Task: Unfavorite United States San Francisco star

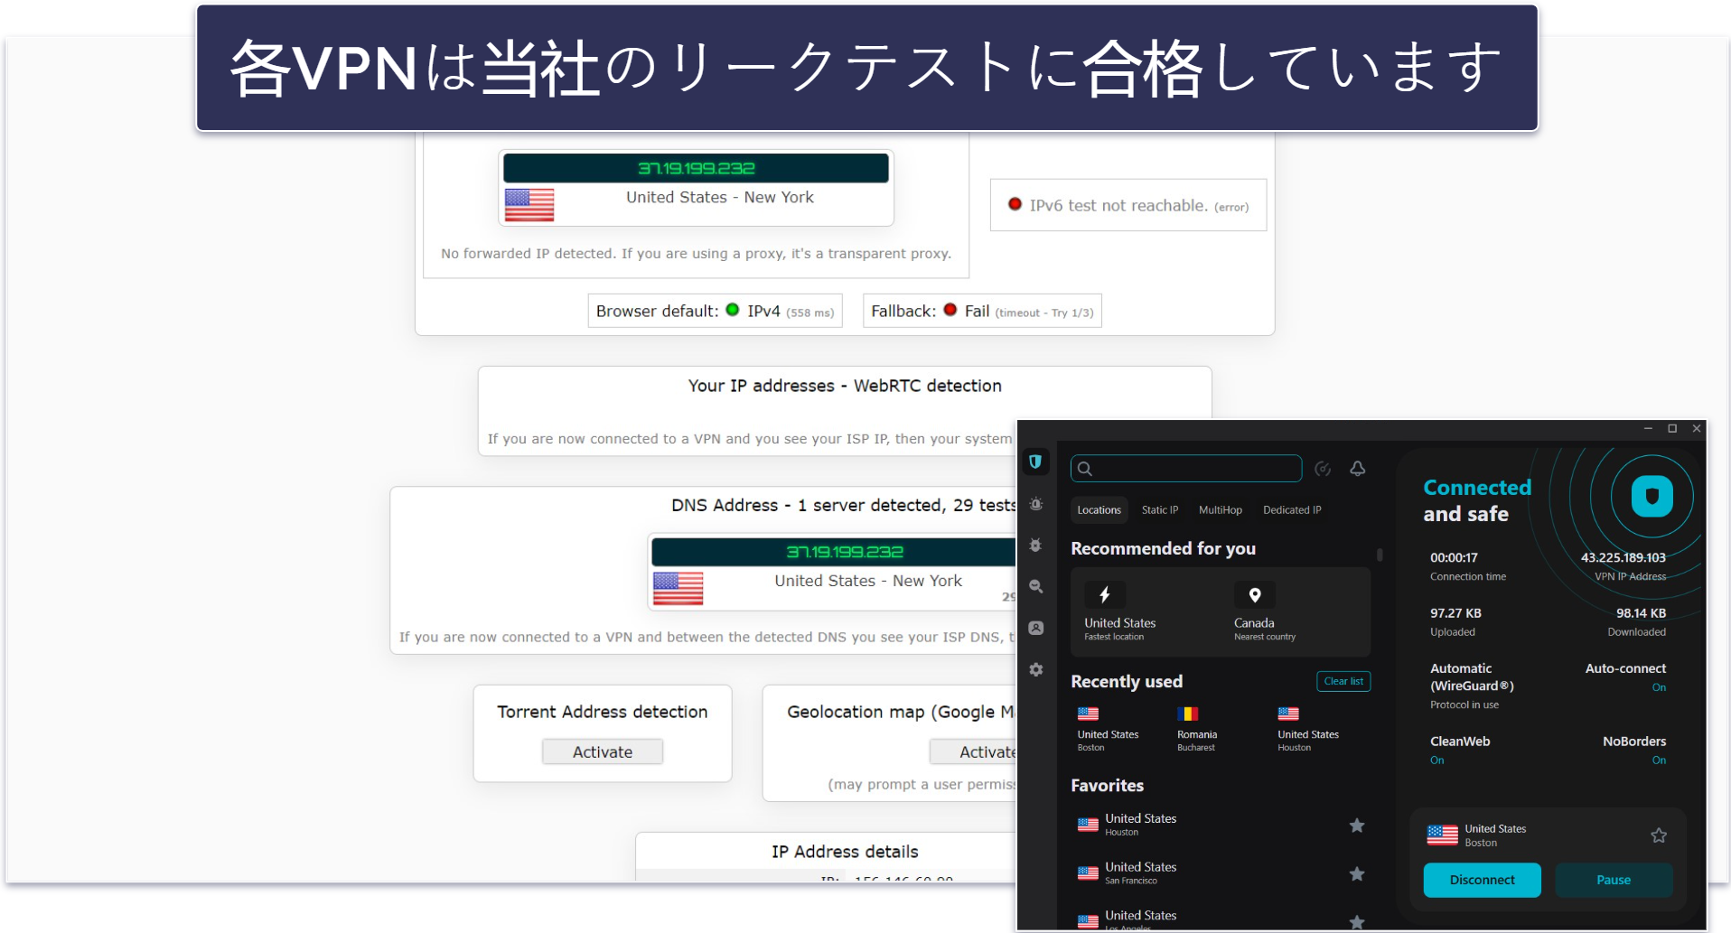Action: pyautogui.click(x=1356, y=873)
